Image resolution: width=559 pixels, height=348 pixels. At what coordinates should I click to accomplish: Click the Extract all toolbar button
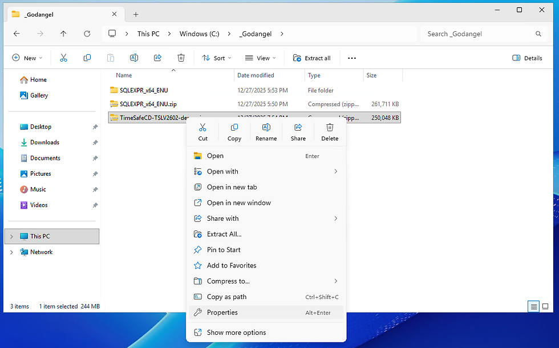coord(311,58)
